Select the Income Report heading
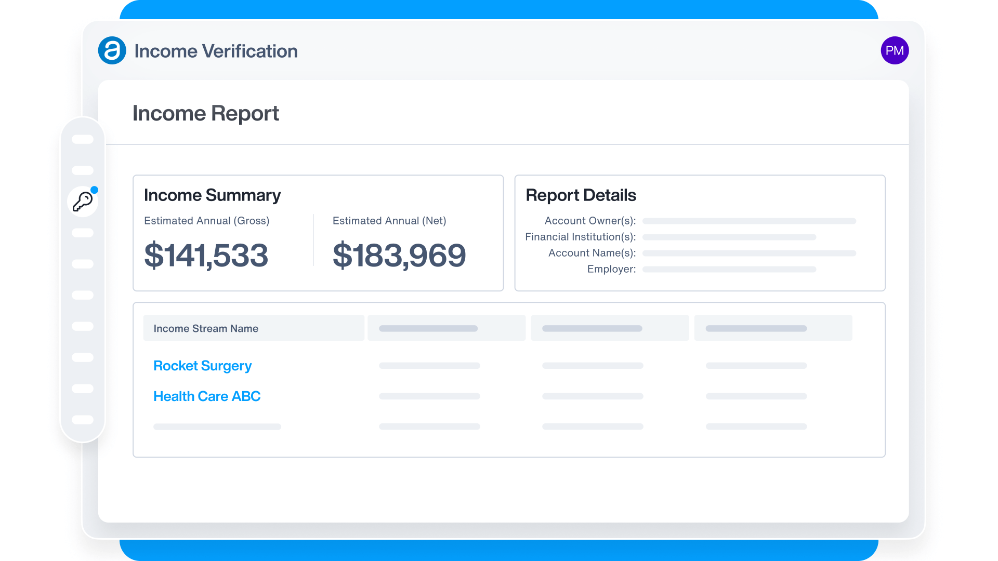Screen dimensions: 998x561 (206, 113)
